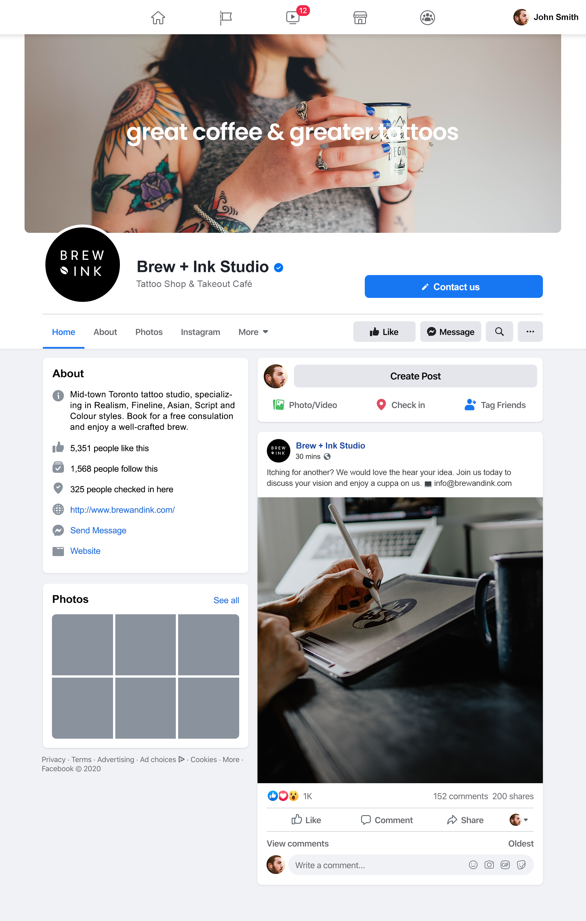Click the blue Contact us button

(x=454, y=286)
